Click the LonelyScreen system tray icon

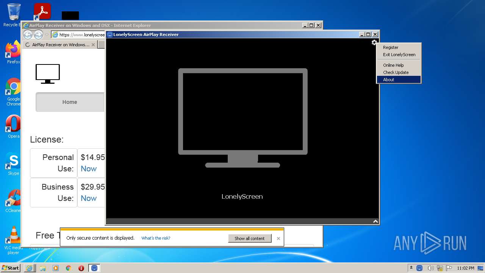(419, 268)
